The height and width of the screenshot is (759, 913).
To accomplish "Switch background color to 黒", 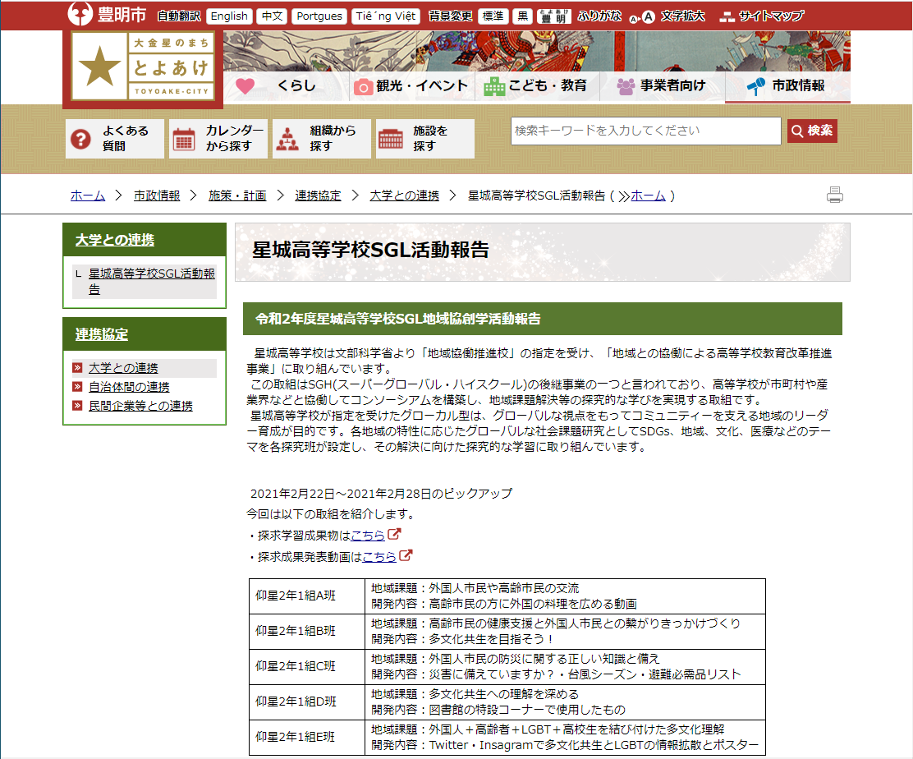I will [522, 16].
